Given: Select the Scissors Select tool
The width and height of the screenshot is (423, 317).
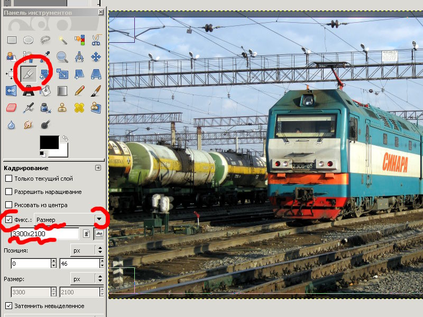Looking at the screenshot, I should tap(96, 40).
